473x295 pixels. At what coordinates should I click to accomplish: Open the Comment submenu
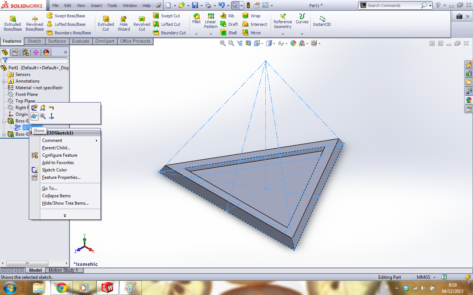[x=65, y=140]
